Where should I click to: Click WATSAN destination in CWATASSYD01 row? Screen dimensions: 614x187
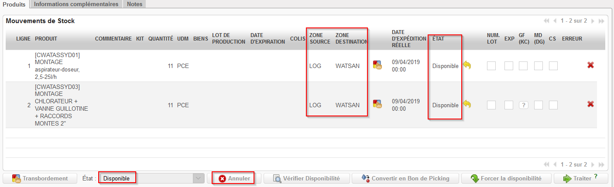pos(347,66)
